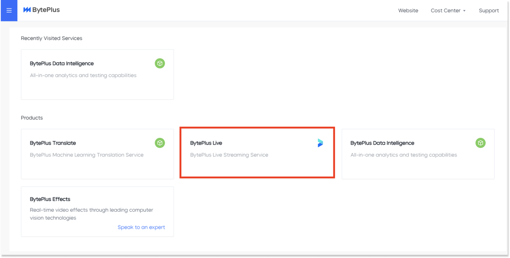Click the BytePlus Translate green cube icon

tap(160, 143)
